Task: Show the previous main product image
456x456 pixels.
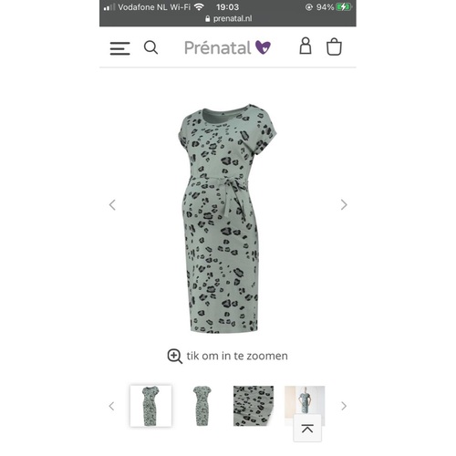Action: coord(112,204)
